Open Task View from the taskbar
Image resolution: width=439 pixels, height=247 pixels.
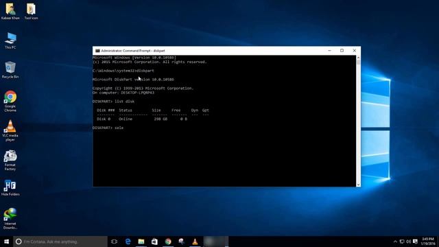tap(114, 242)
